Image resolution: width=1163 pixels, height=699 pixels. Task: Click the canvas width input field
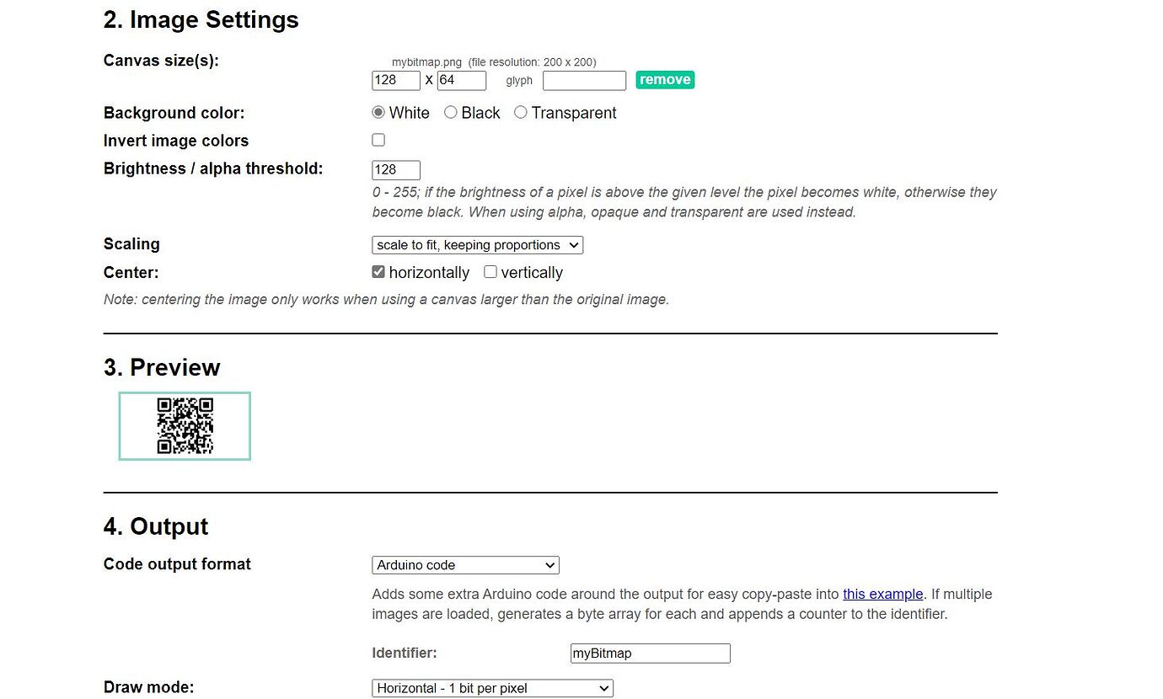coord(396,81)
